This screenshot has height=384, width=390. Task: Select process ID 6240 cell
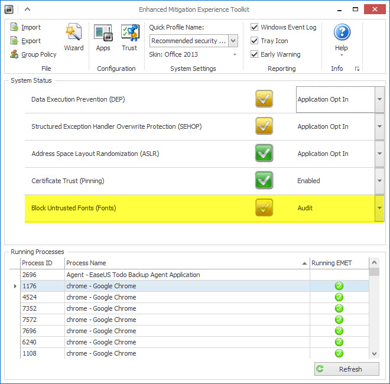(43, 342)
